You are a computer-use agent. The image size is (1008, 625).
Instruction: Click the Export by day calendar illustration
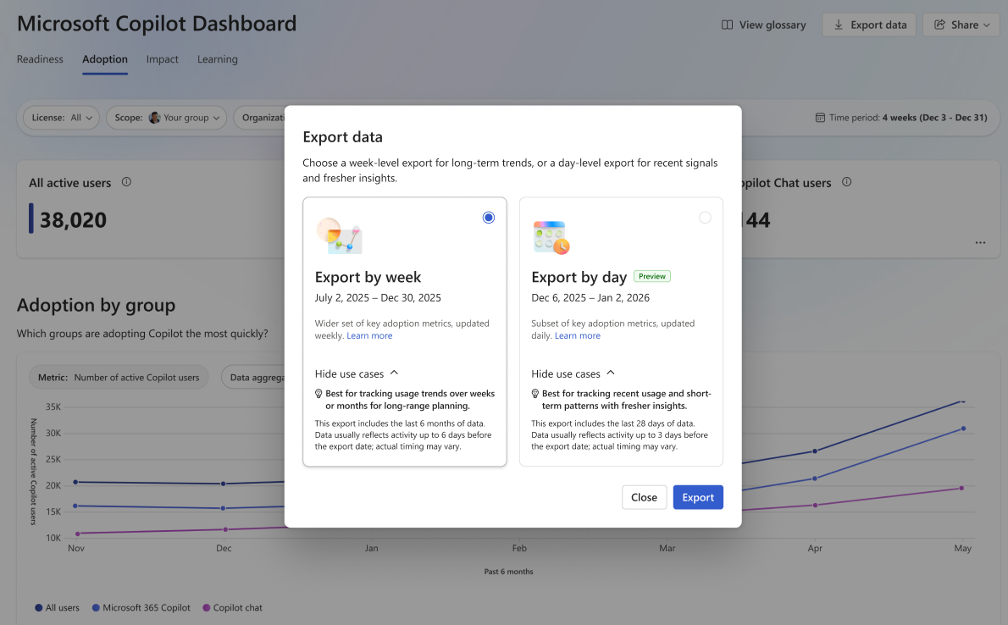(x=551, y=237)
